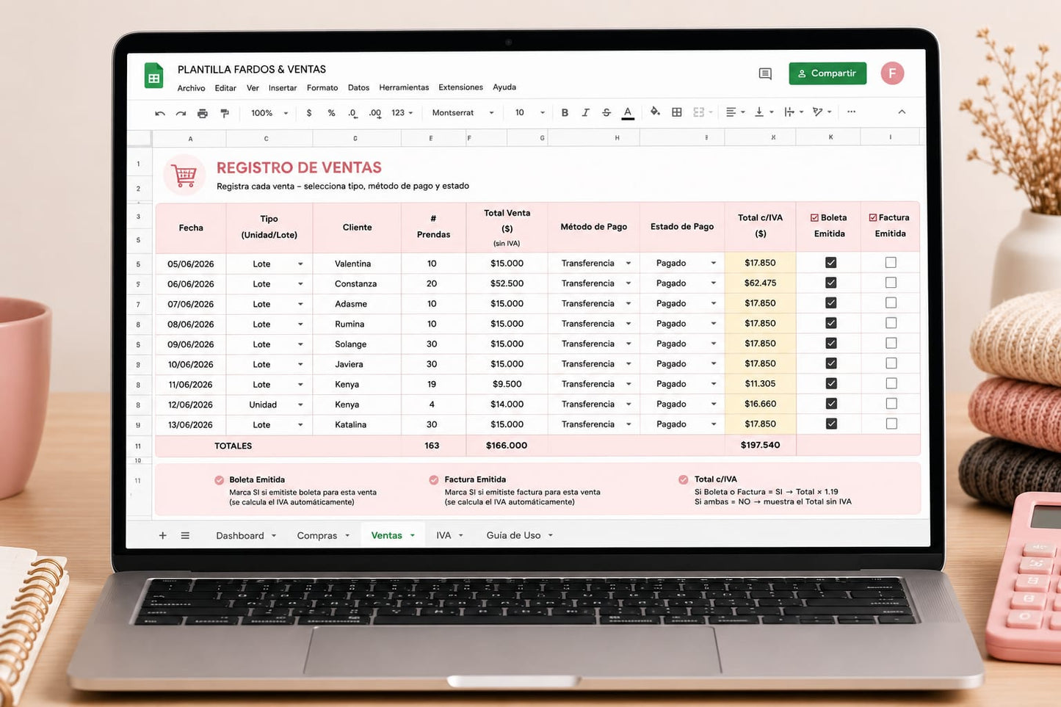The image size is (1061, 707).
Task: Open the Ventas tab dropdown arrow
Action: [413, 535]
